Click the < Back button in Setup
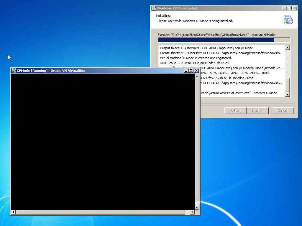 point(235,111)
